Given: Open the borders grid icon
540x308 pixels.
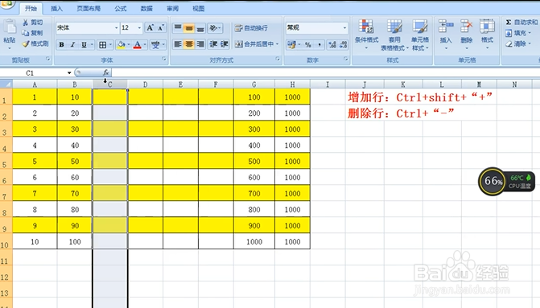Looking at the screenshot, I should tap(103, 45).
